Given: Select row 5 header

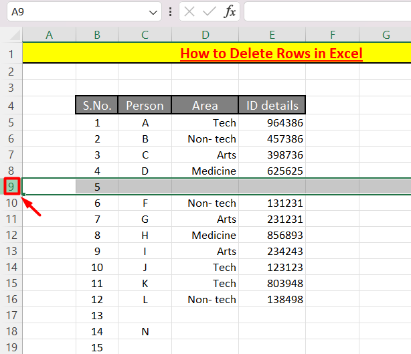Looking at the screenshot, I should click(x=11, y=122).
